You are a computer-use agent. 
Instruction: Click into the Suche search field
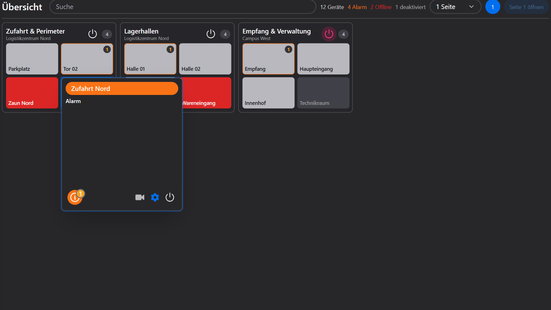coord(183,7)
